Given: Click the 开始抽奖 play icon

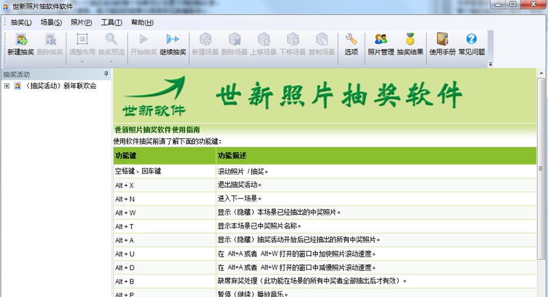Looking at the screenshot, I should [143, 39].
